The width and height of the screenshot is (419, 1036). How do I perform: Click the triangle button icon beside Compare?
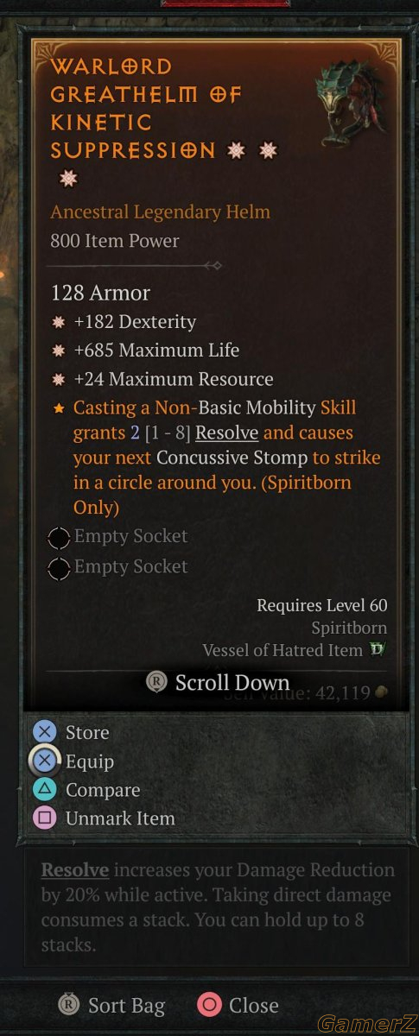click(45, 790)
